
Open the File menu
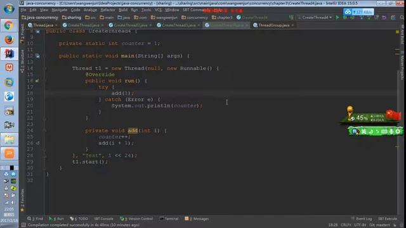(23, 10)
